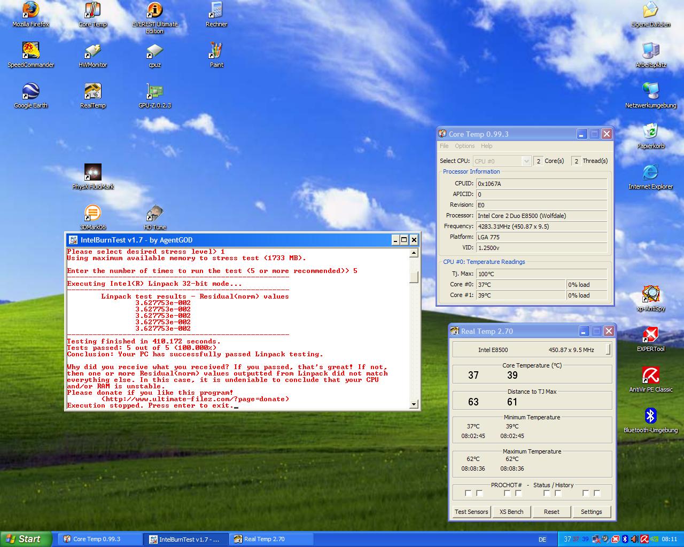
Task: Click the Google Earth desktop icon
Action: [x=30, y=96]
